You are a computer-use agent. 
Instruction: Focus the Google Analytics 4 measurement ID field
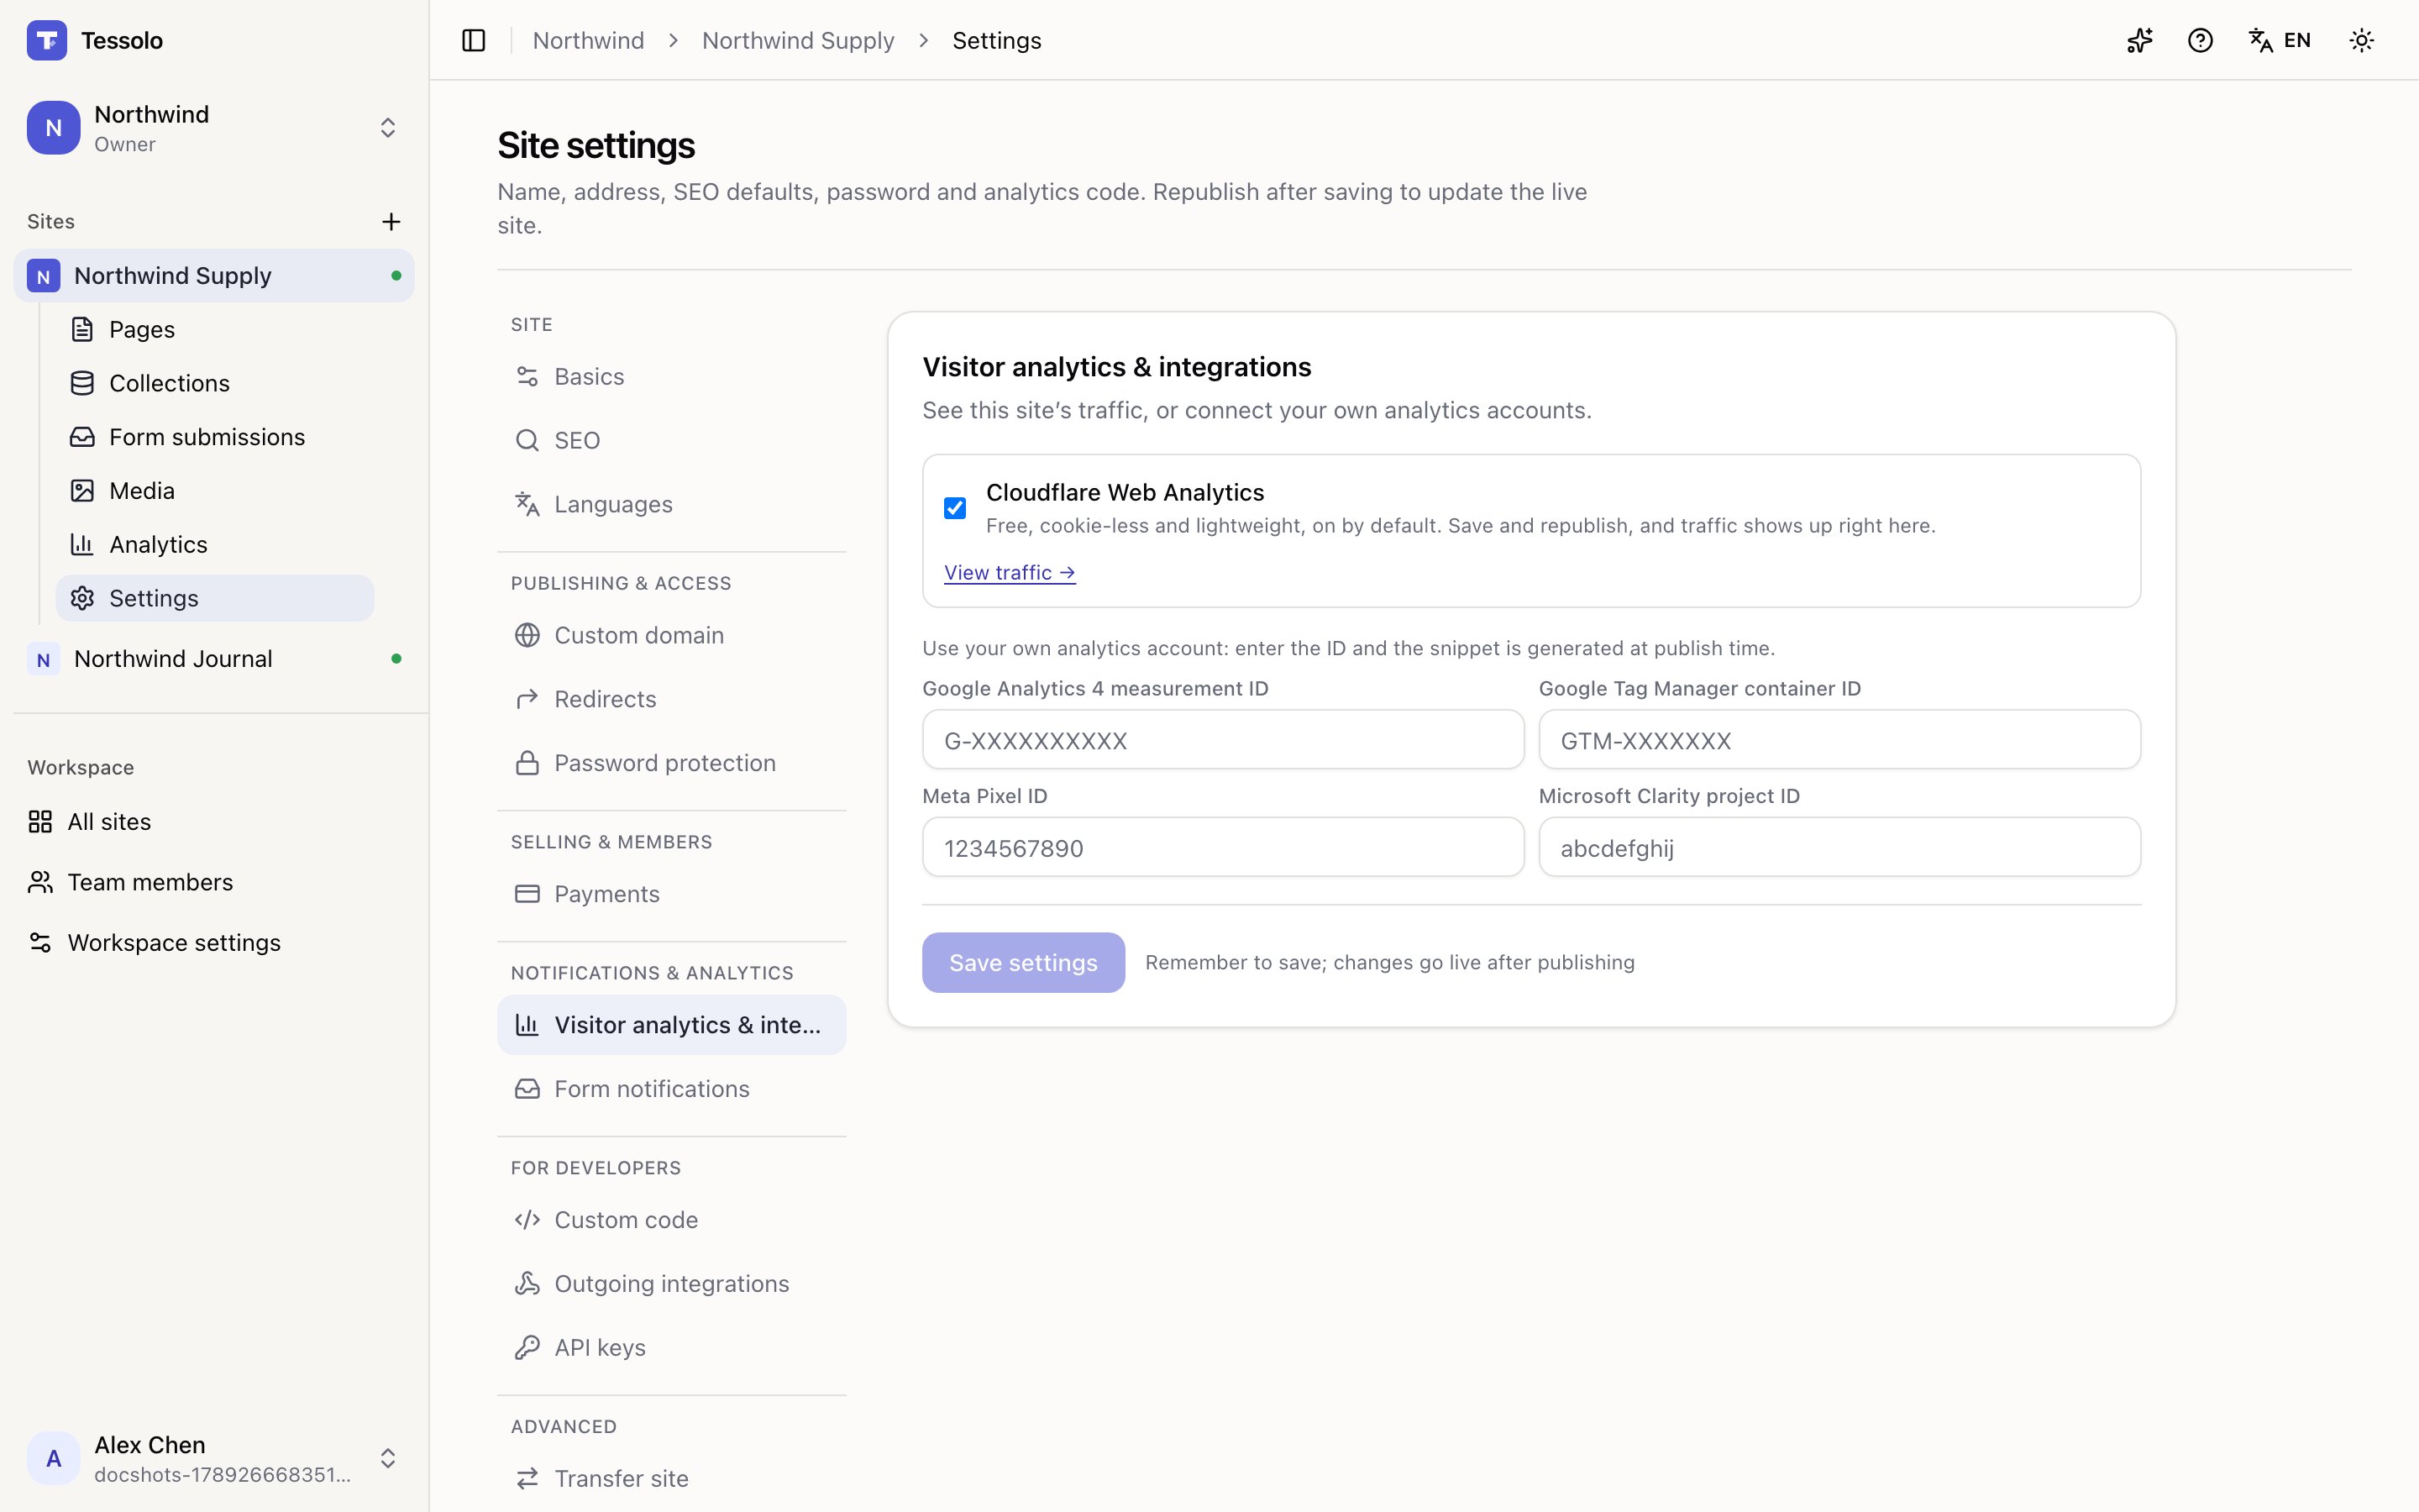tap(1224, 740)
